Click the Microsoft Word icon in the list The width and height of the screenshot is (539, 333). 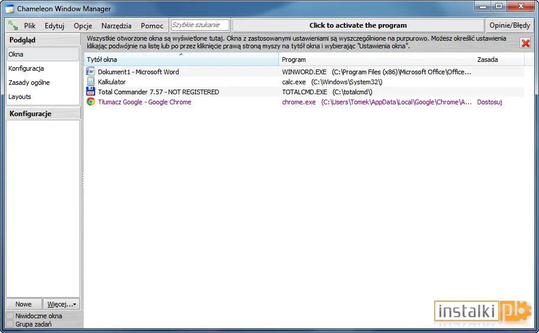click(90, 71)
